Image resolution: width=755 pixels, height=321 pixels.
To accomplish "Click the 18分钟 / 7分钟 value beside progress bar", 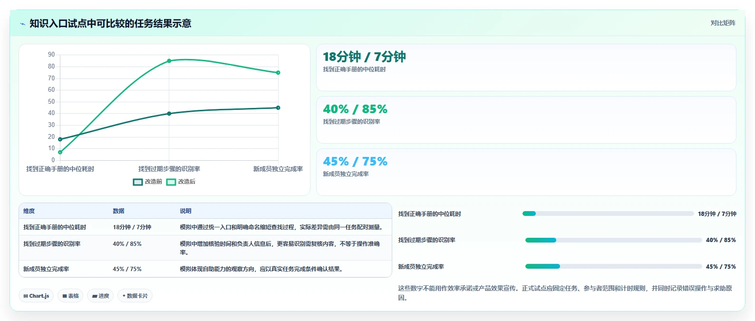I will pyautogui.click(x=717, y=214).
